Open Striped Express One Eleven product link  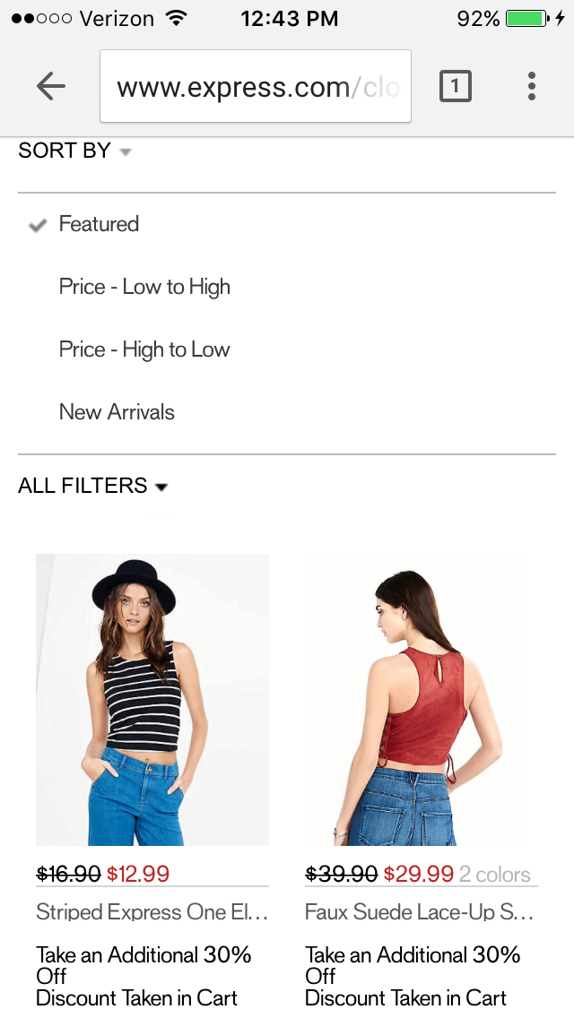[x=152, y=911]
